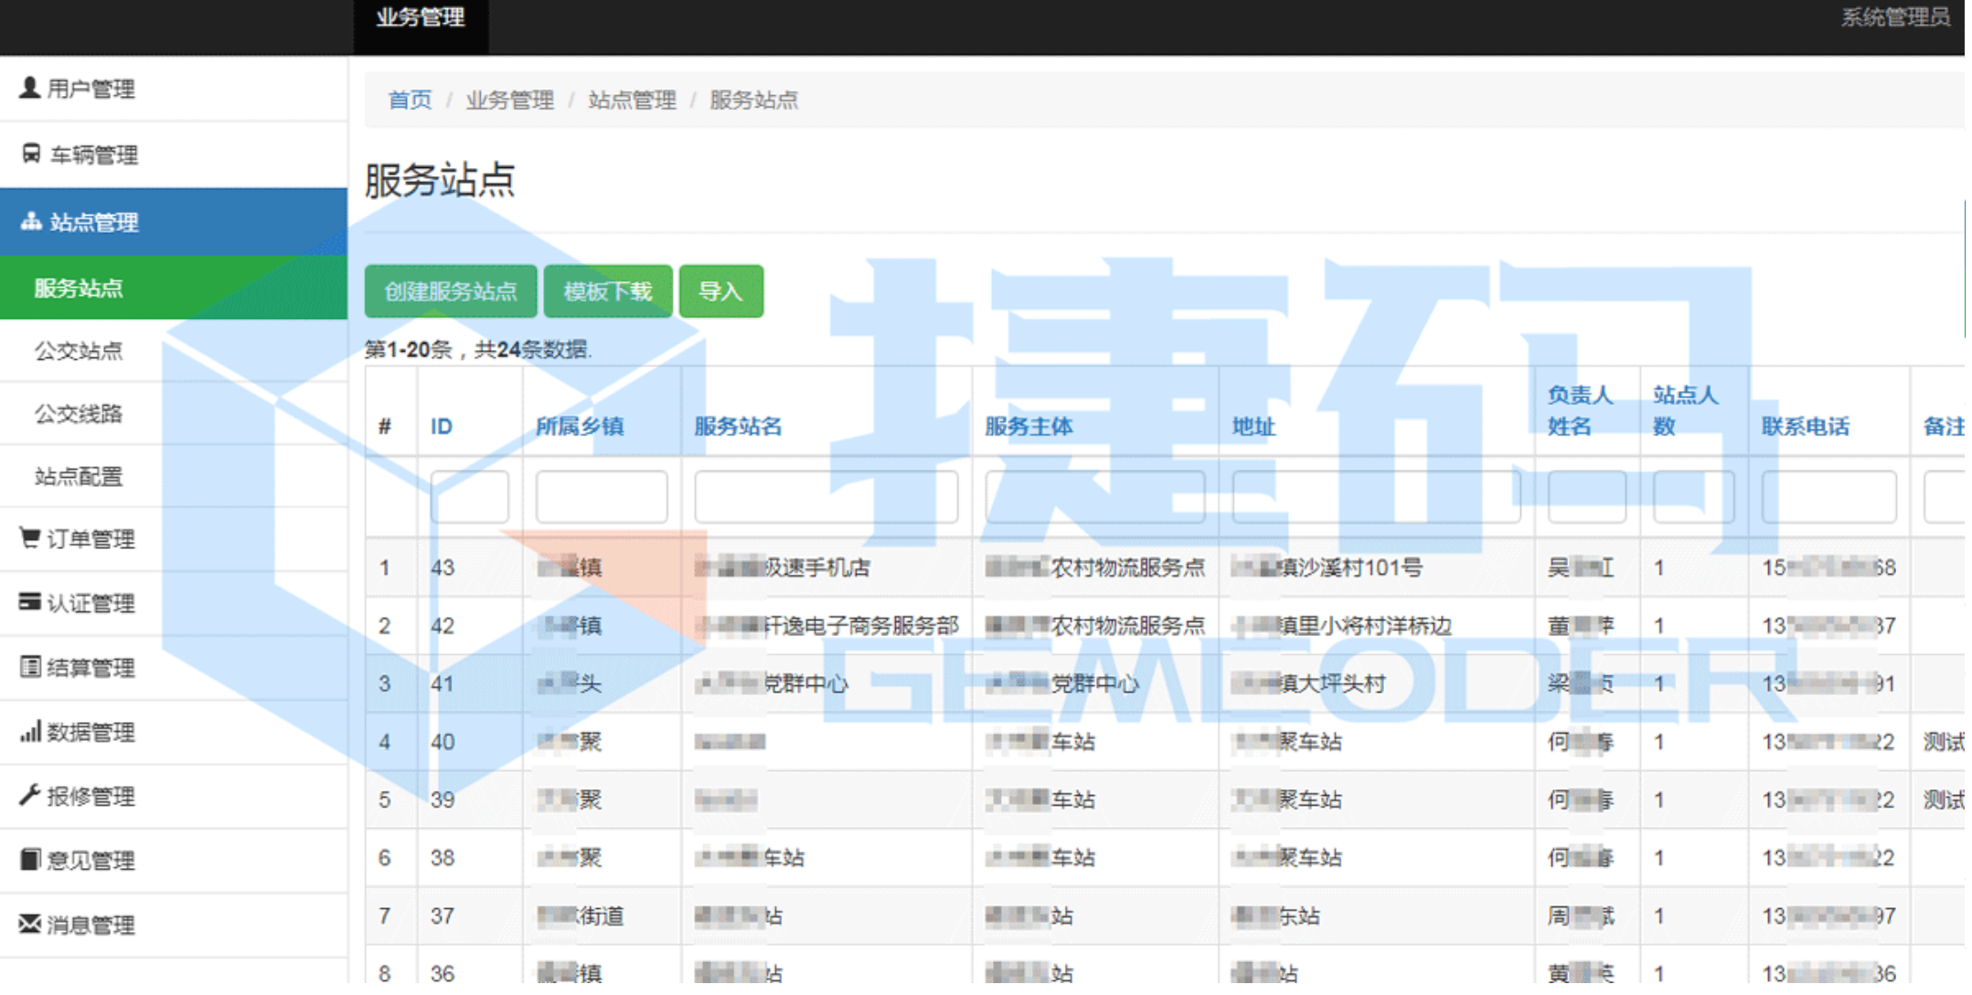Click the bar chart icon for 数据管理
Viewport: 1972px width, 995px height.
click(x=30, y=731)
